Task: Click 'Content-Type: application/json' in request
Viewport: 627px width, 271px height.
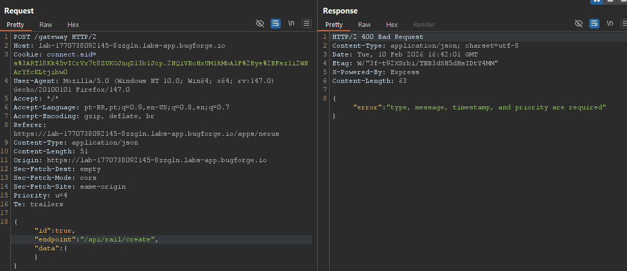Action: (76, 142)
